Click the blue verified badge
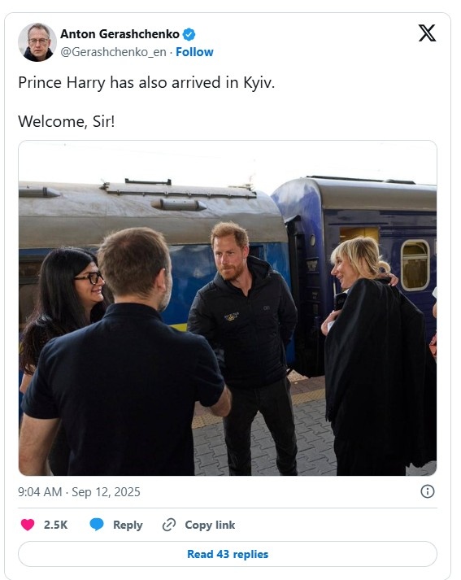Viewport: 461px width, 580px height. [189, 34]
